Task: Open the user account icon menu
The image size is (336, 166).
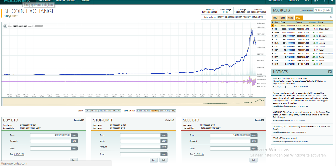Action: [316, 1]
